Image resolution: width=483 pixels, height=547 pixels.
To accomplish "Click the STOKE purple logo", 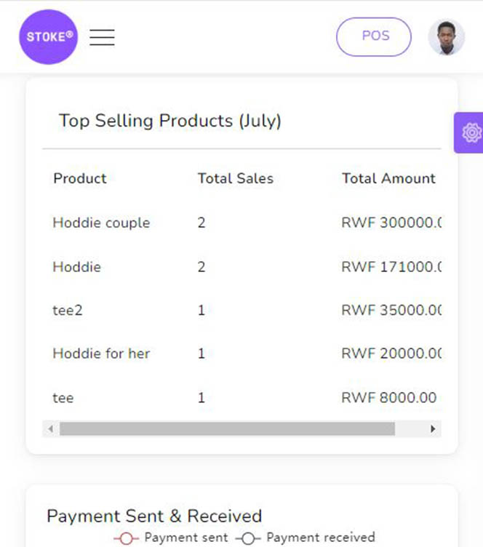I will pos(49,37).
